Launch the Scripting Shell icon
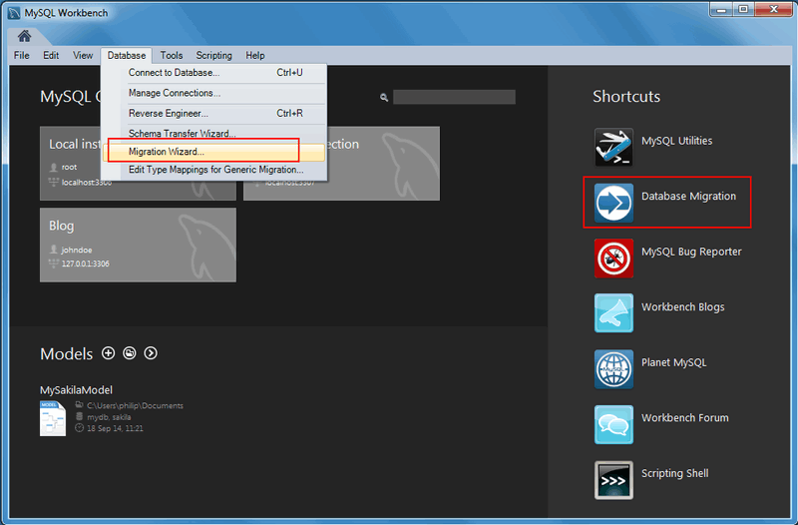 point(613,480)
